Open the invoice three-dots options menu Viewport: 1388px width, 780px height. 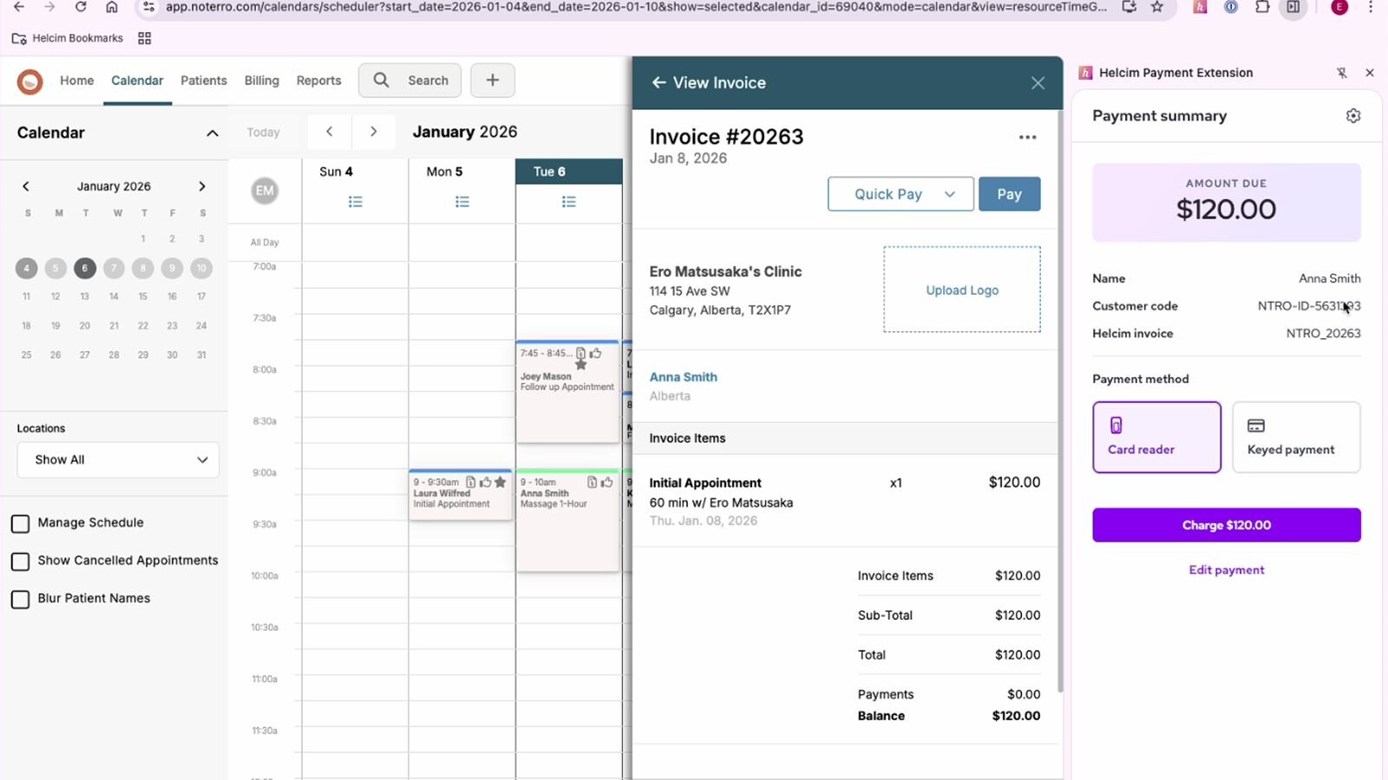pyautogui.click(x=1027, y=138)
